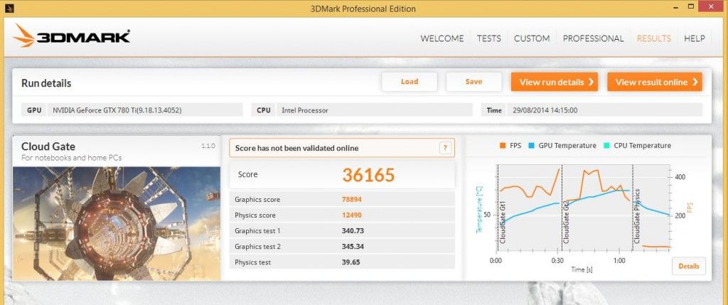Click the GPU label in Run details
The image size is (728, 305).
coord(34,110)
